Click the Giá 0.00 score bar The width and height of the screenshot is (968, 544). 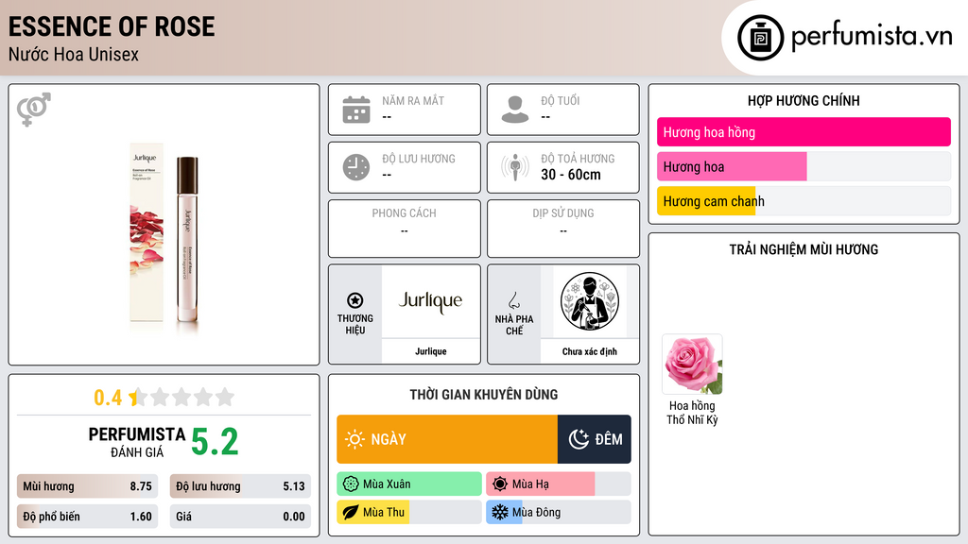(x=240, y=517)
